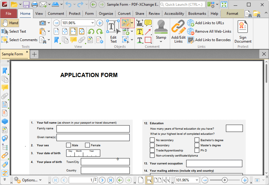Adjust the zoom slider handle in status bar

pyautogui.click(x=225, y=180)
